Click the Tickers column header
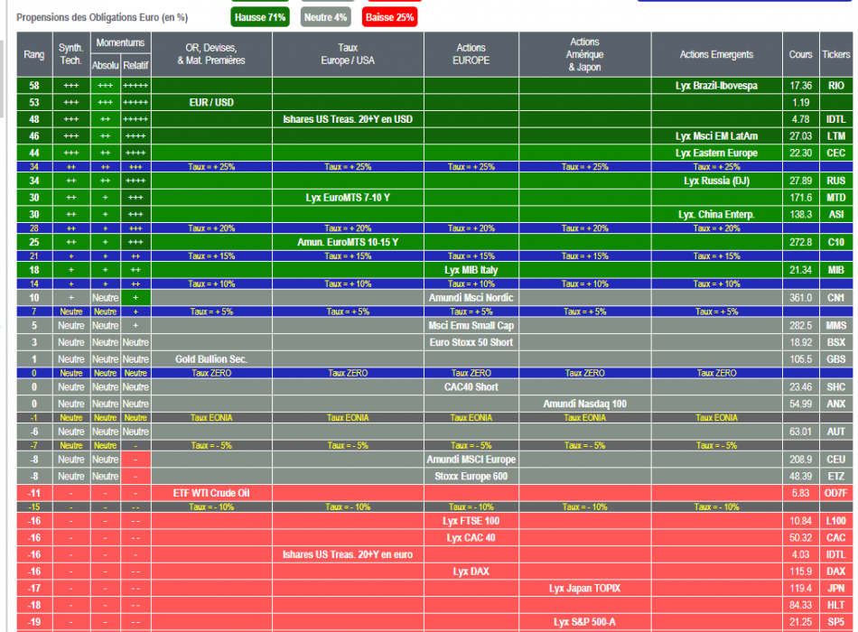The image size is (858, 632). [x=836, y=54]
